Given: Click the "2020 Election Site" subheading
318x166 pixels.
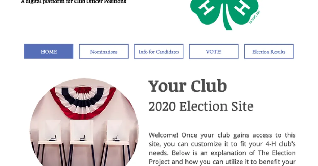Looking at the screenshot, I should 201,106.
